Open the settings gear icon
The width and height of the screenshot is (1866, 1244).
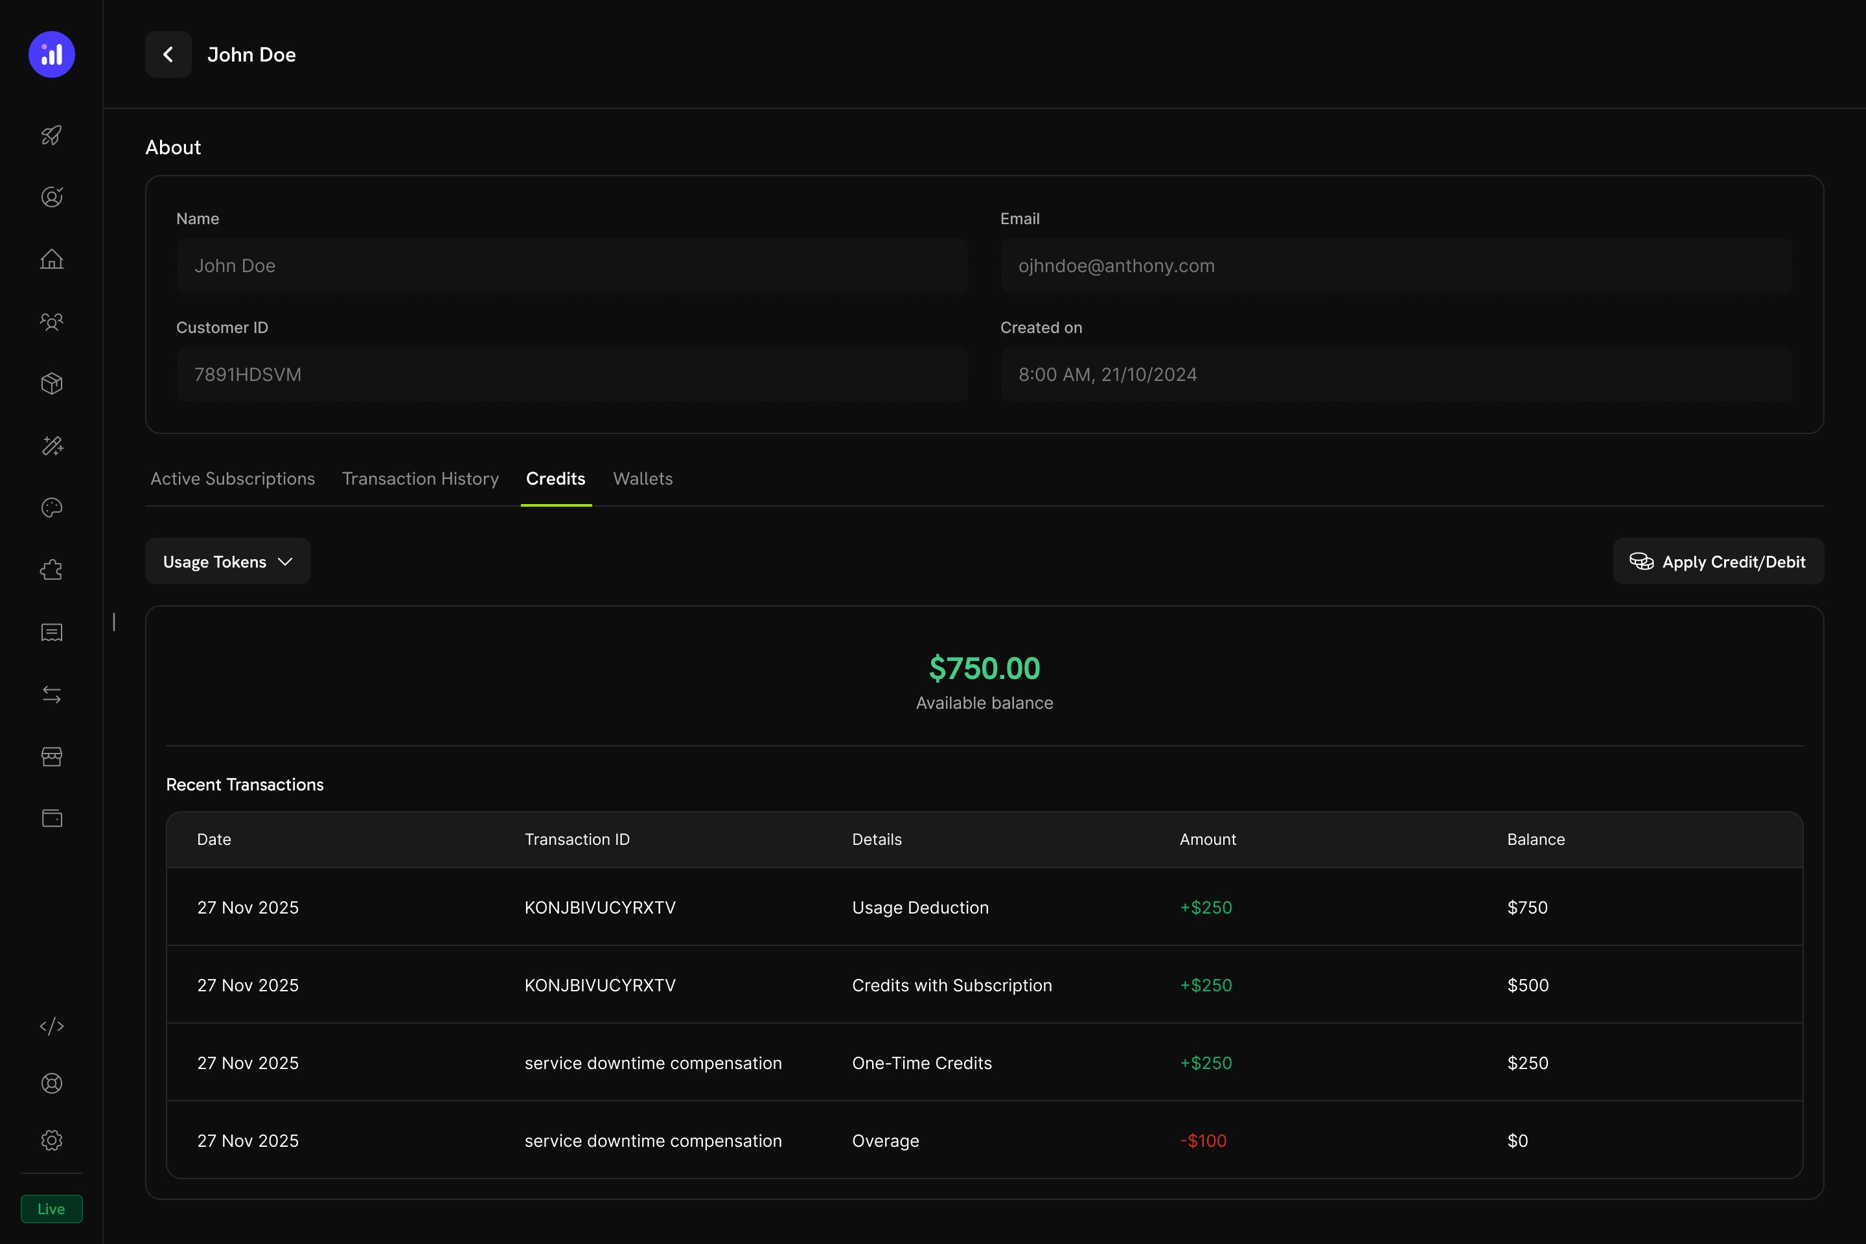click(52, 1140)
